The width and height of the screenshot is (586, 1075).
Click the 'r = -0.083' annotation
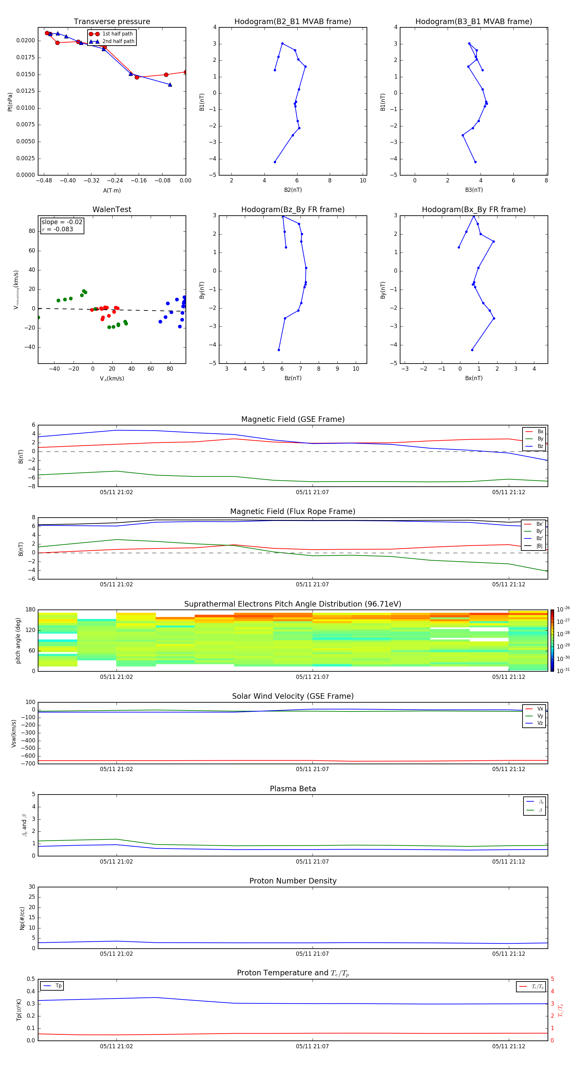pyautogui.click(x=58, y=229)
